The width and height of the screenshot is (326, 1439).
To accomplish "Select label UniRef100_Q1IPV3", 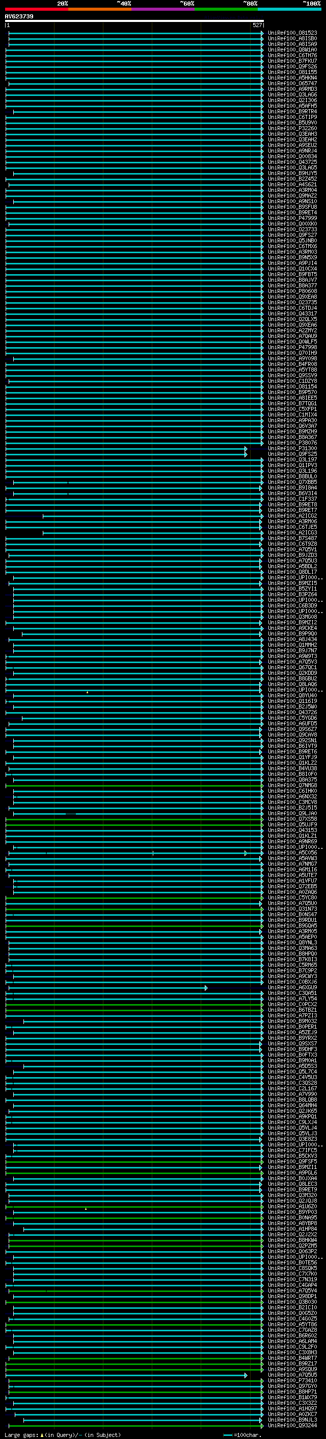I will click(292, 466).
